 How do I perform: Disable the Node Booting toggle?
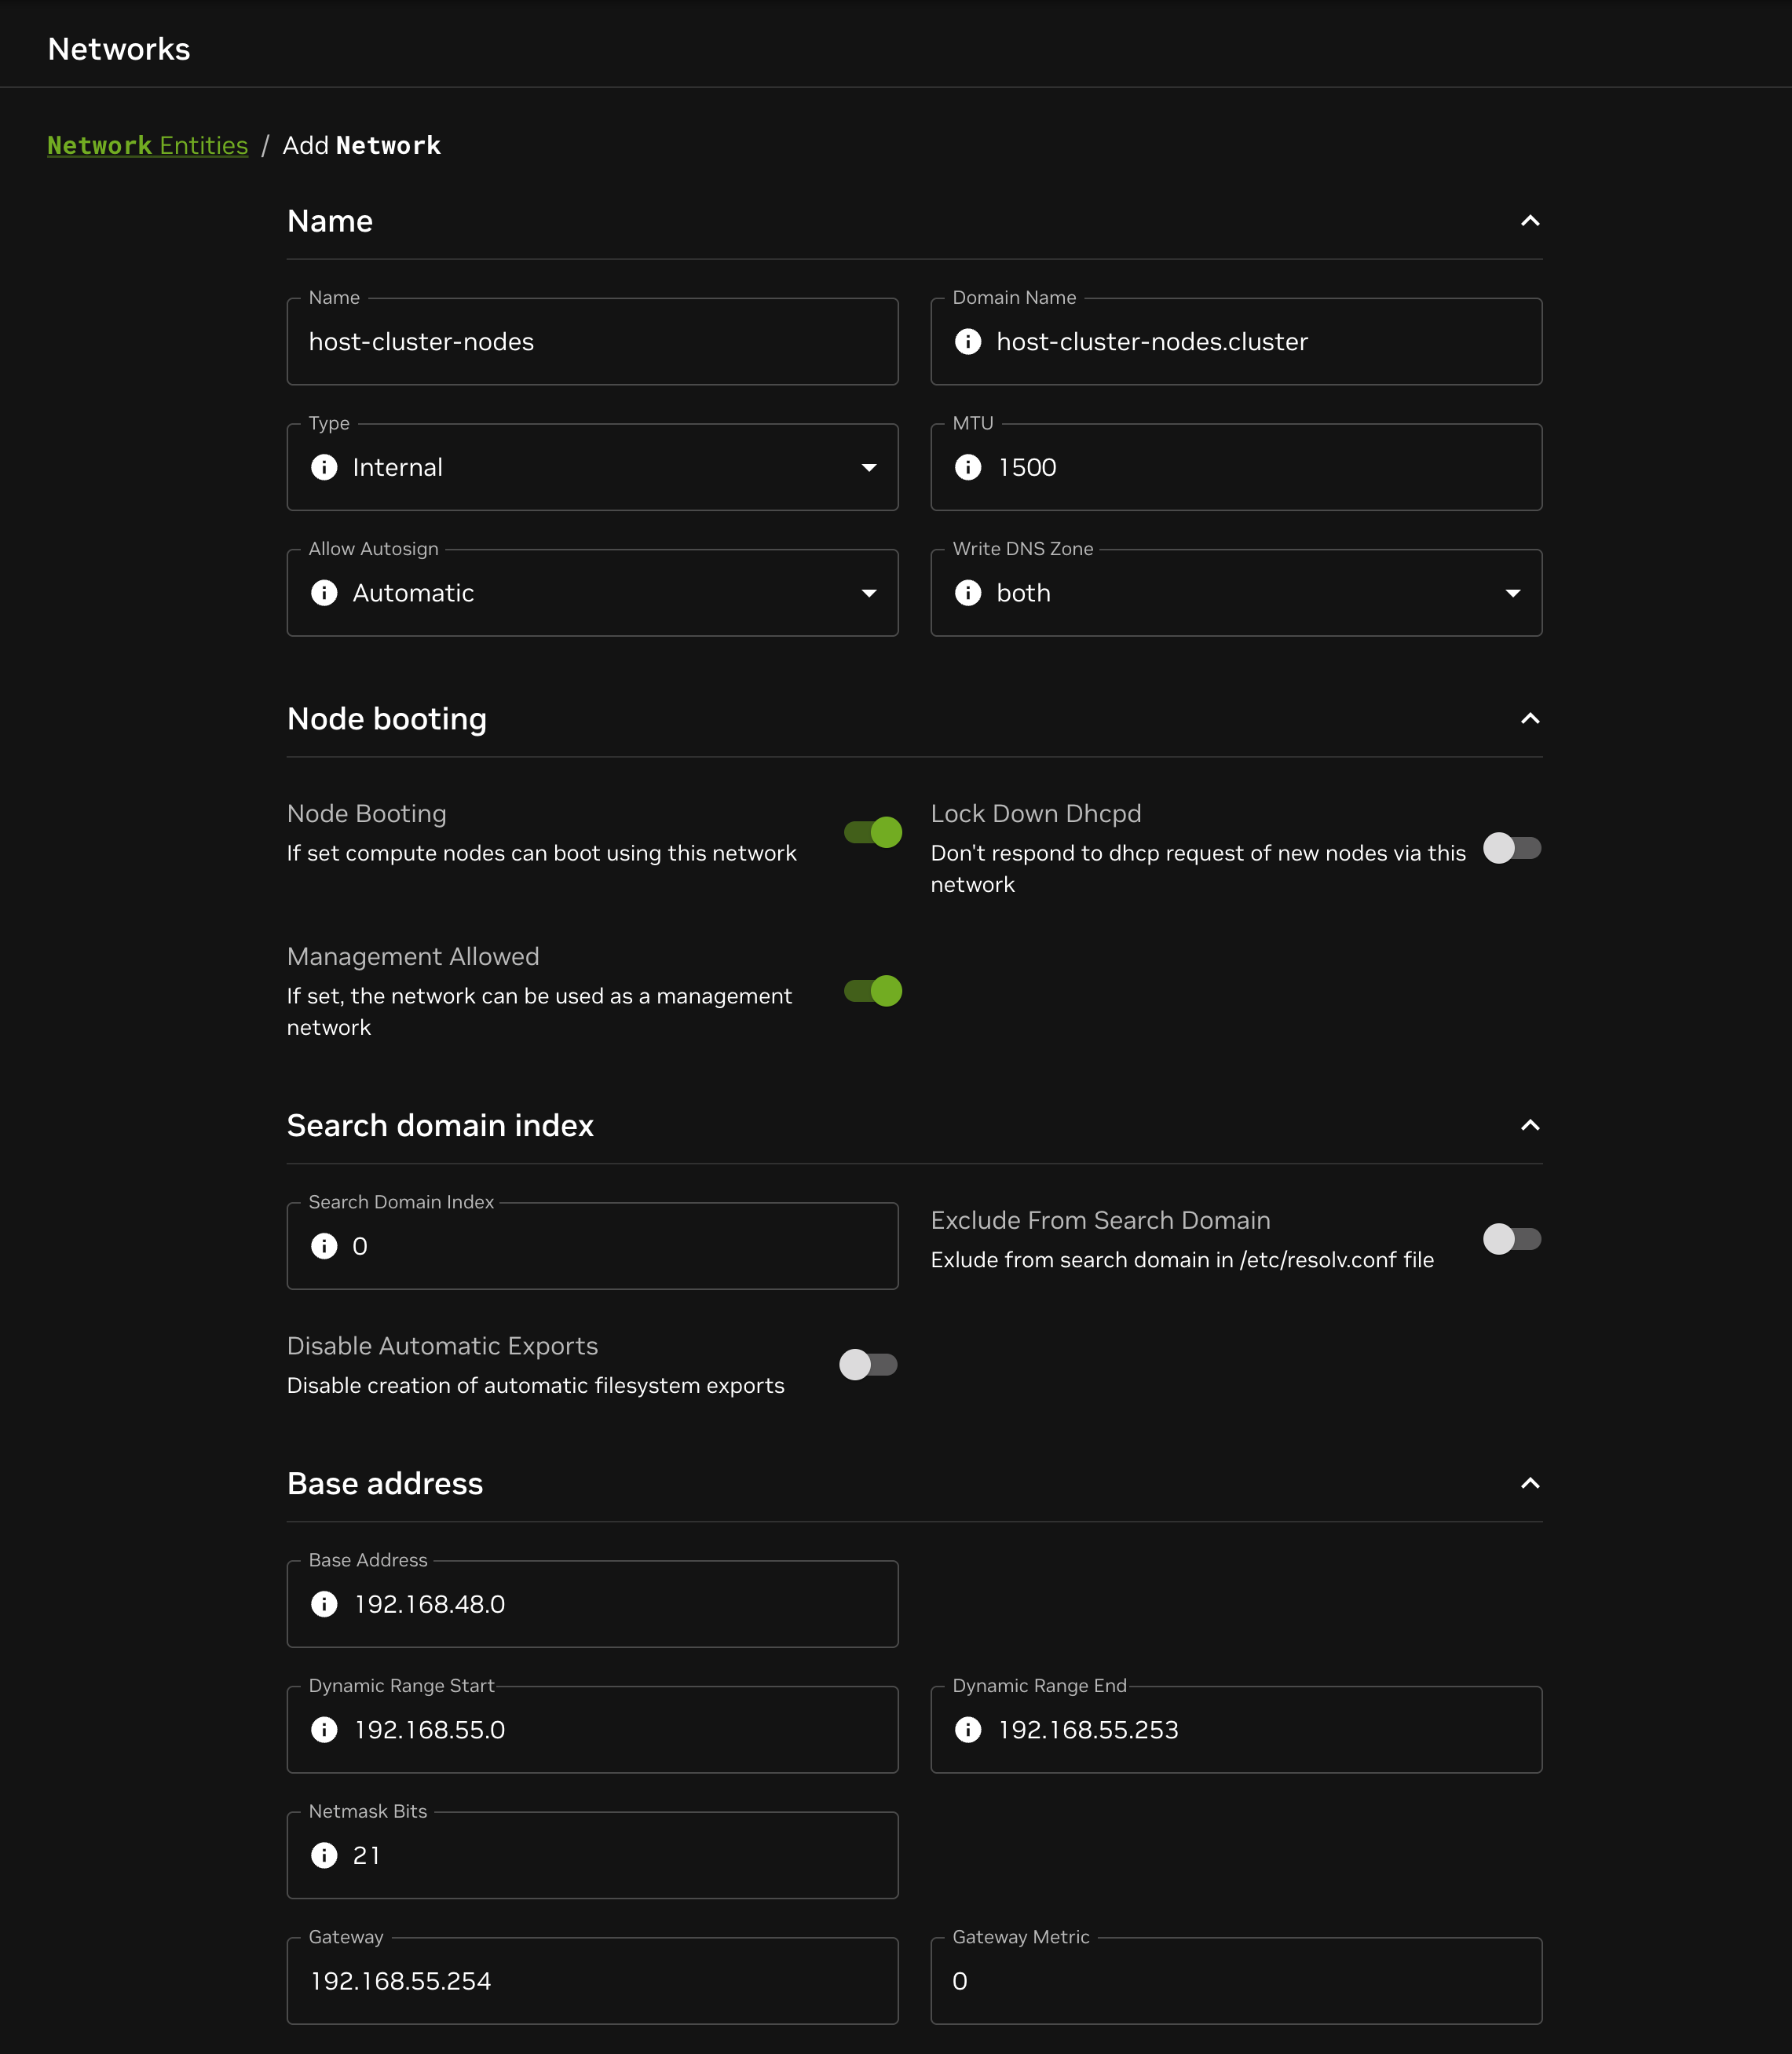pos(872,832)
